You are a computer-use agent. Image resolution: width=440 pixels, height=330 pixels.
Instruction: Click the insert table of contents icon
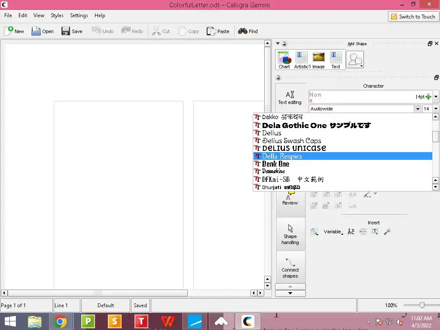tap(363, 232)
